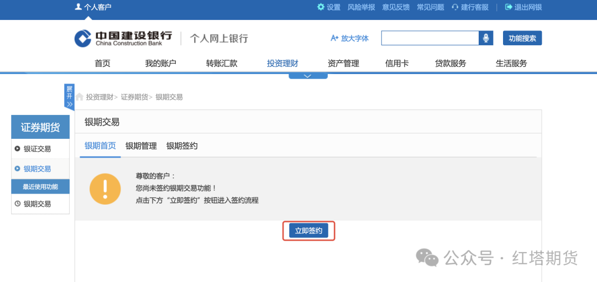Click into the function search input field
This screenshot has height=282, width=597.
pos(430,38)
